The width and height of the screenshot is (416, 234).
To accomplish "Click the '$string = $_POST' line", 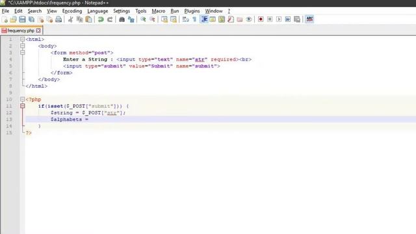I will tap(88, 112).
